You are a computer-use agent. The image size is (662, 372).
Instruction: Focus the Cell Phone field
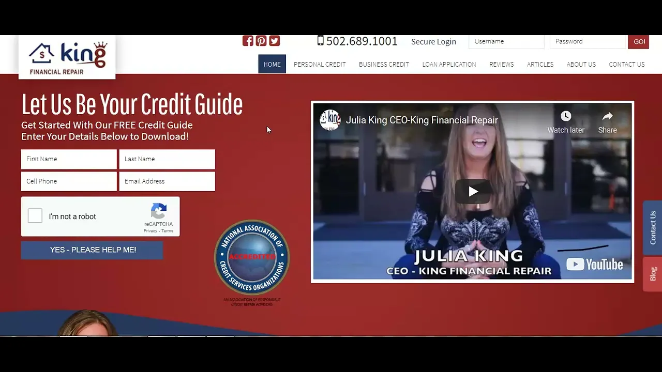pos(69,181)
